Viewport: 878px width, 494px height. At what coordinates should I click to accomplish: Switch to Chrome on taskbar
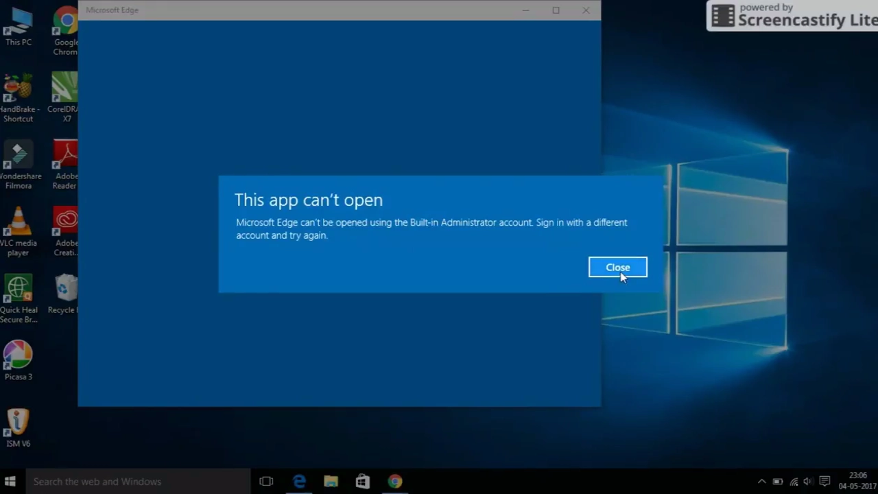(394, 481)
